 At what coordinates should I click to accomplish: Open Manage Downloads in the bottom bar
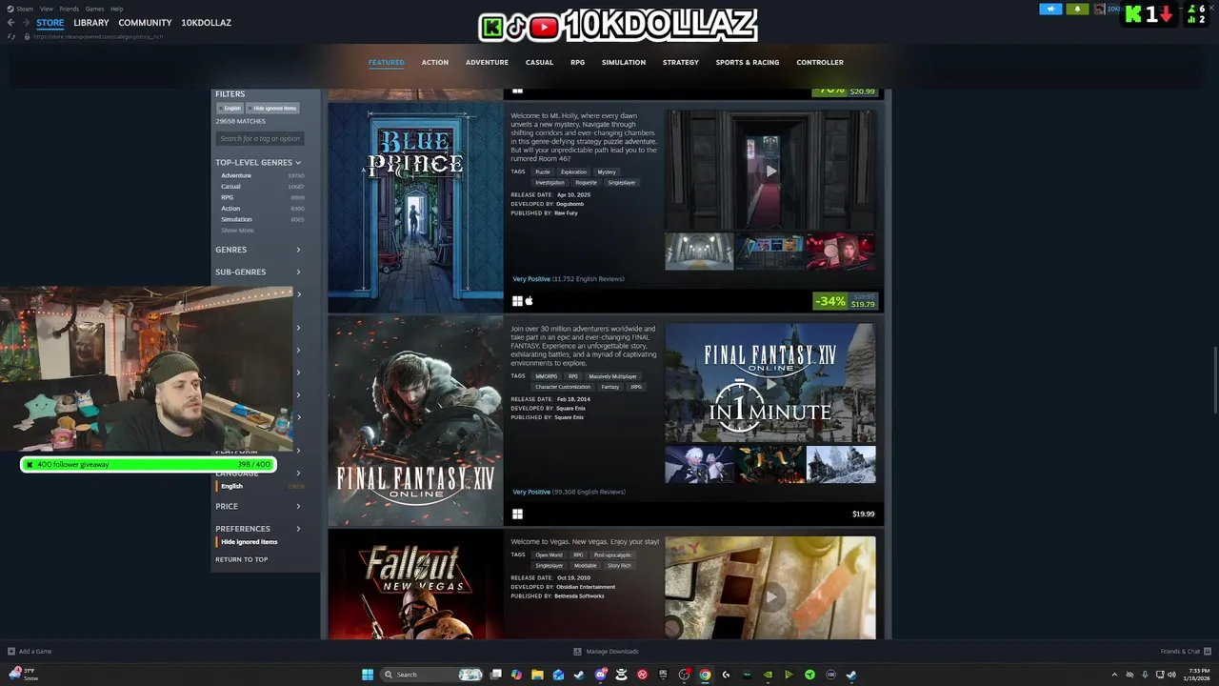[x=607, y=652]
